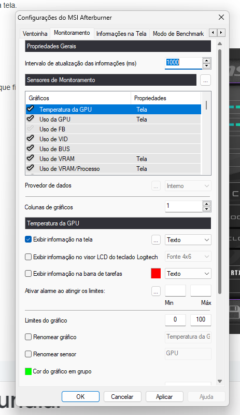
Task: Expand the taskbar display Texto dropdown
Action: [x=188, y=274]
